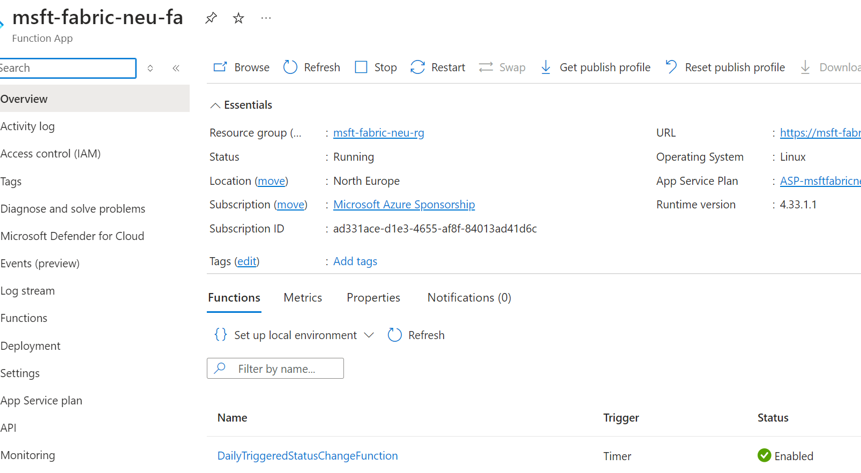
Task: Open the more options ellipsis menu
Action: (266, 18)
